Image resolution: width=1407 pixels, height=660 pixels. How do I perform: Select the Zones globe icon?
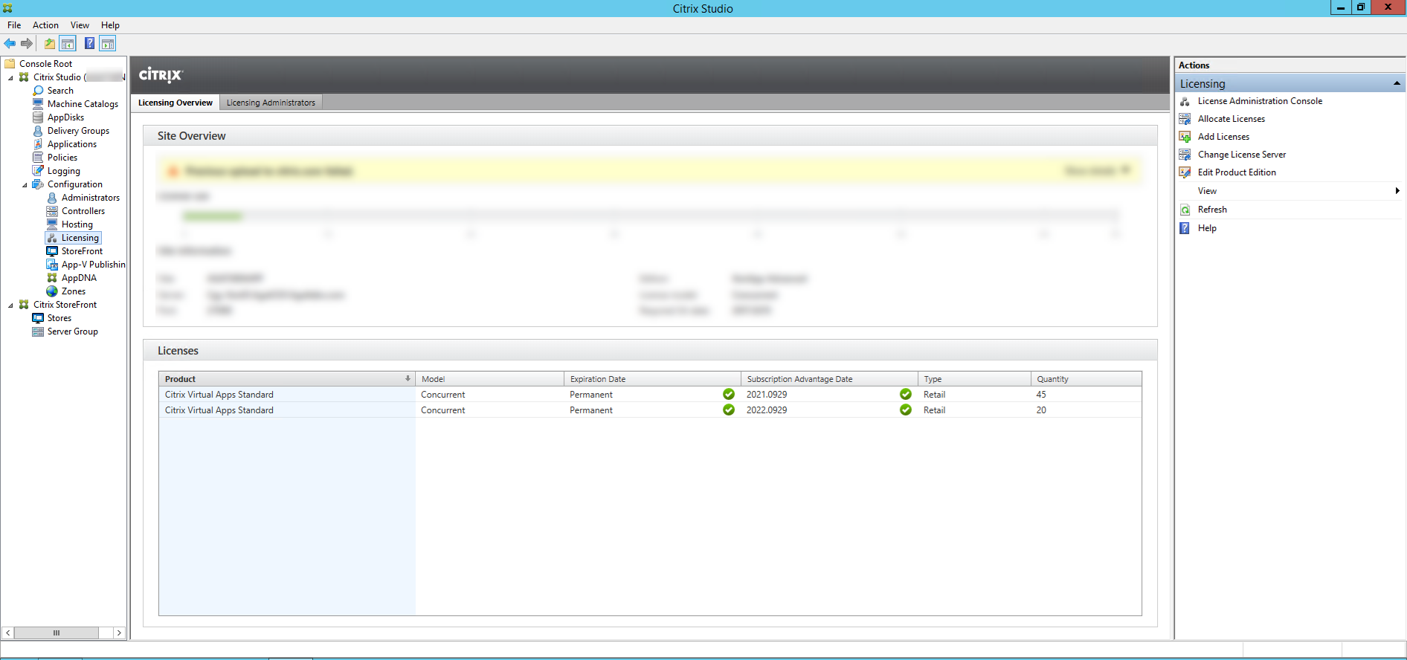(52, 291)
